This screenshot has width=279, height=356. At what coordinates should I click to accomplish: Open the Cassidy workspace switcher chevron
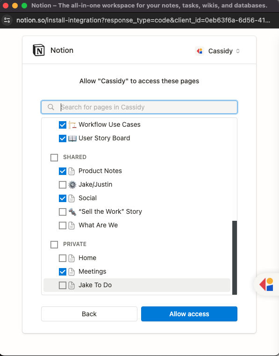(238, 51)
